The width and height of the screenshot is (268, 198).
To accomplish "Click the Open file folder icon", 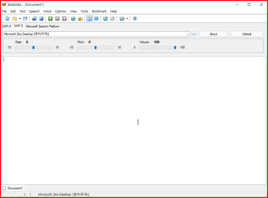I will tap(15, 19).
